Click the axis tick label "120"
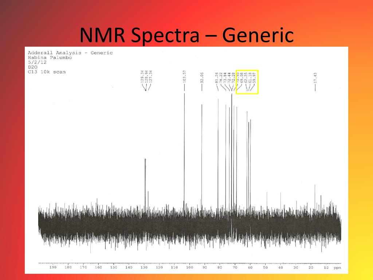Screen dimensions: 373x280 [x=159, y=267]
